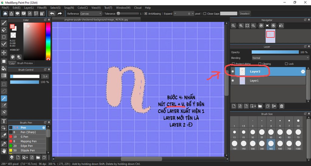Select the Text tool
Viewport: 311px width, 166px height.
4,121
